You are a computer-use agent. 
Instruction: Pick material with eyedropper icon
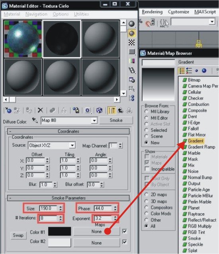[35, 120]
